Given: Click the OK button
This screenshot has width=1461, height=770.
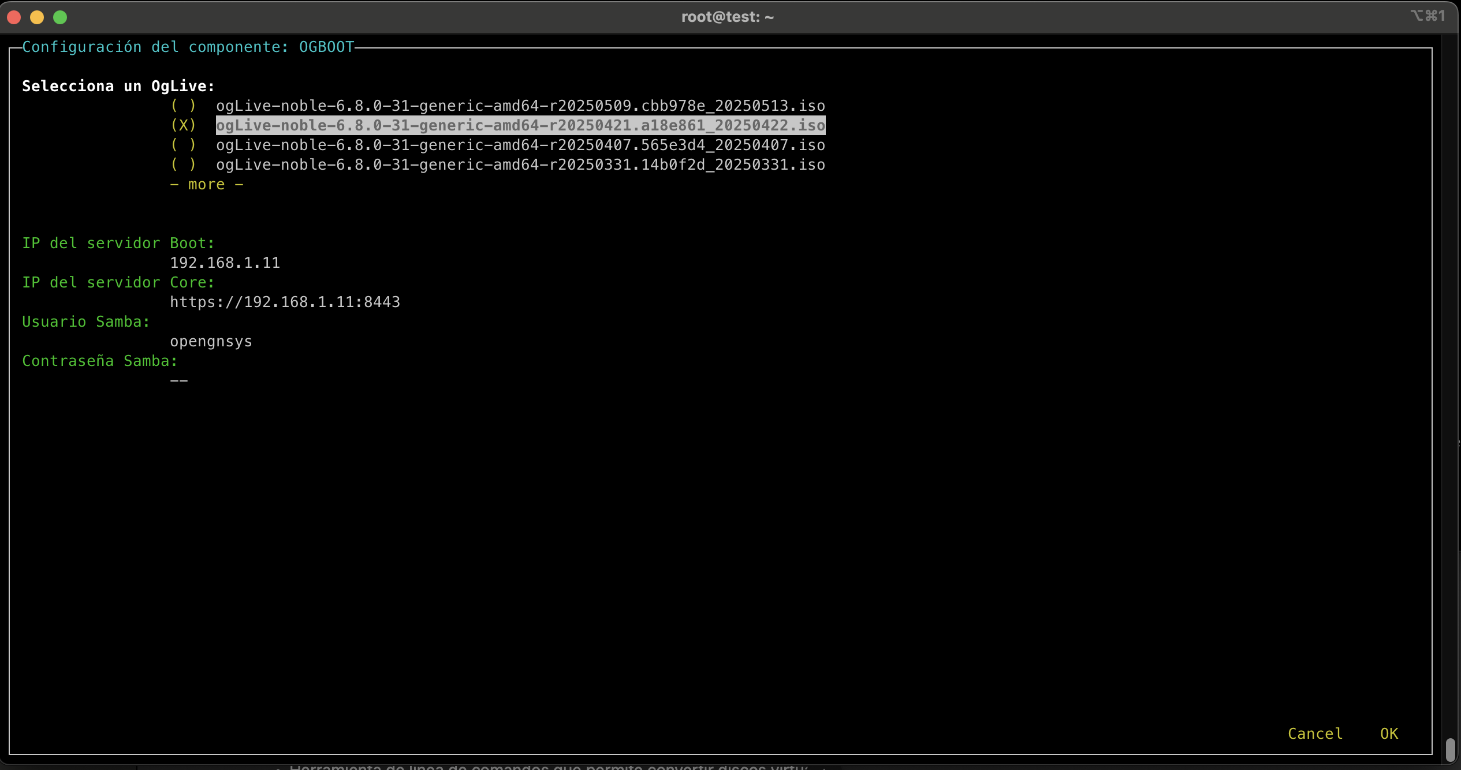Looking at the screenshot, I should coord(1389,734).
